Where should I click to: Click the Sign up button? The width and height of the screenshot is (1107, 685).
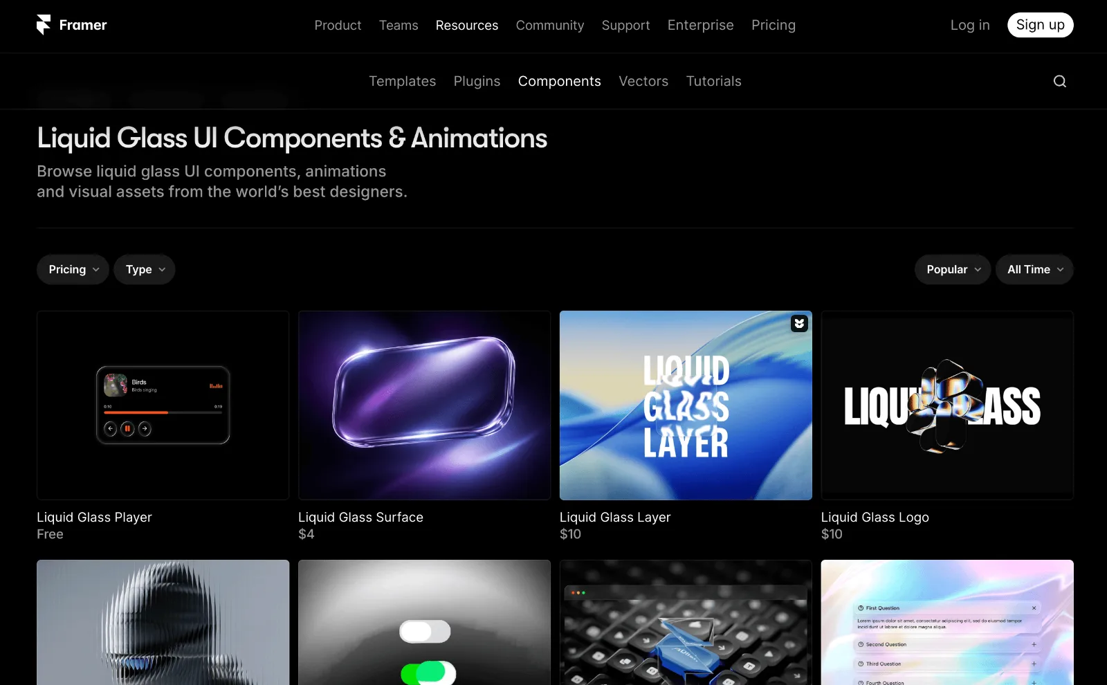click(x=1041, y=25)
